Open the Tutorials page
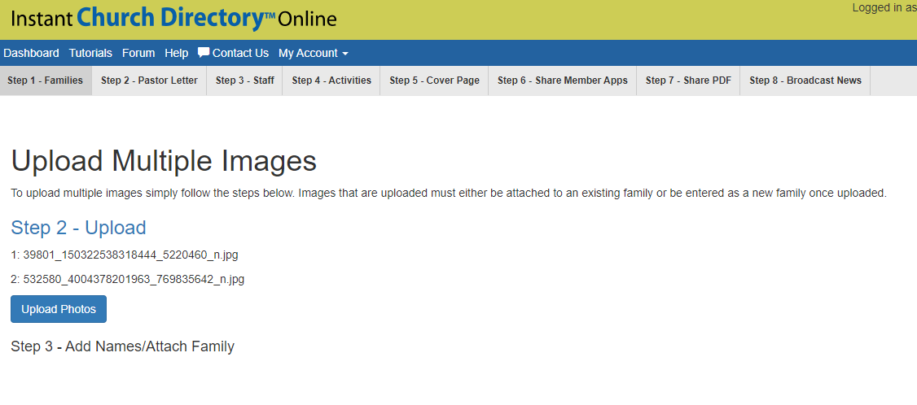This screenshot has height=405, width=917. pyautogui.click(x=90, y=53)
